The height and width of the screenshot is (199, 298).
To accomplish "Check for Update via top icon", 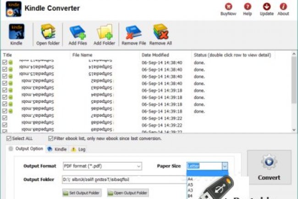I will (x=266, y=8).
